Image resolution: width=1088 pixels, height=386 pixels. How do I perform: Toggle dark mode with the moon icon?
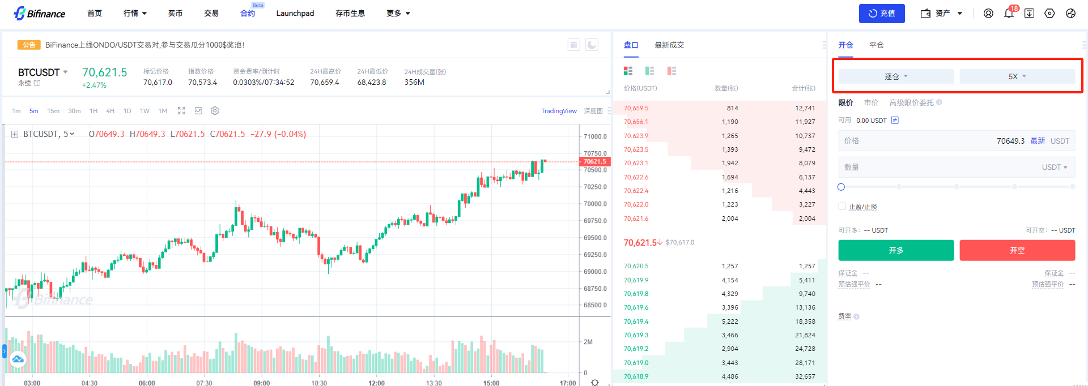(x=592, y=45)
